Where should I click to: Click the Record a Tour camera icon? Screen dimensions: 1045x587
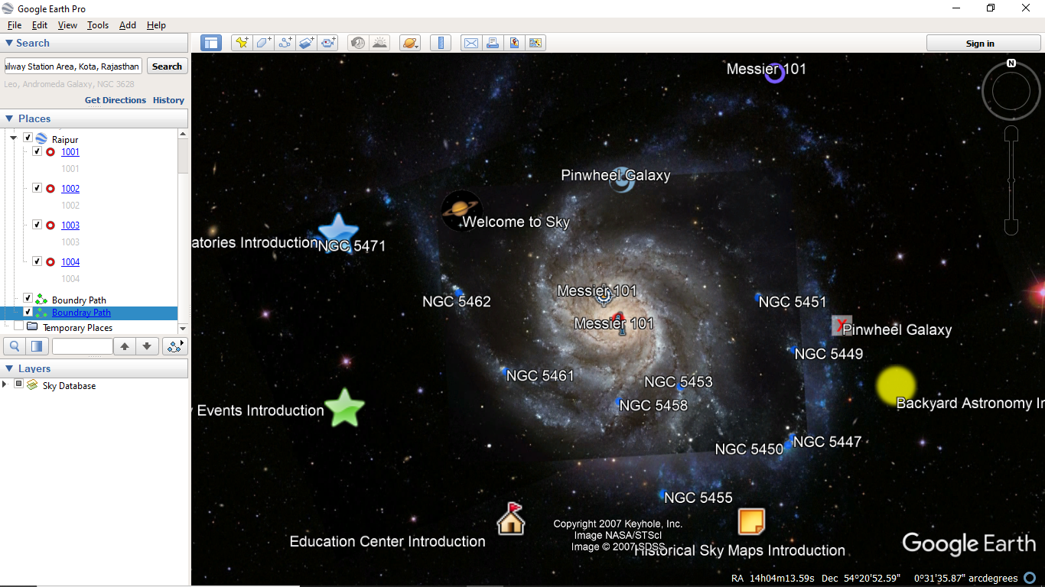(329, 43)
